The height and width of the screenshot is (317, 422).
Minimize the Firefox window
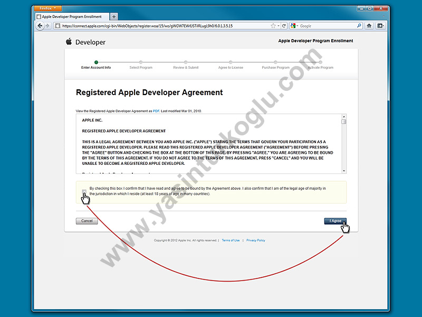[x=362, y=8]
